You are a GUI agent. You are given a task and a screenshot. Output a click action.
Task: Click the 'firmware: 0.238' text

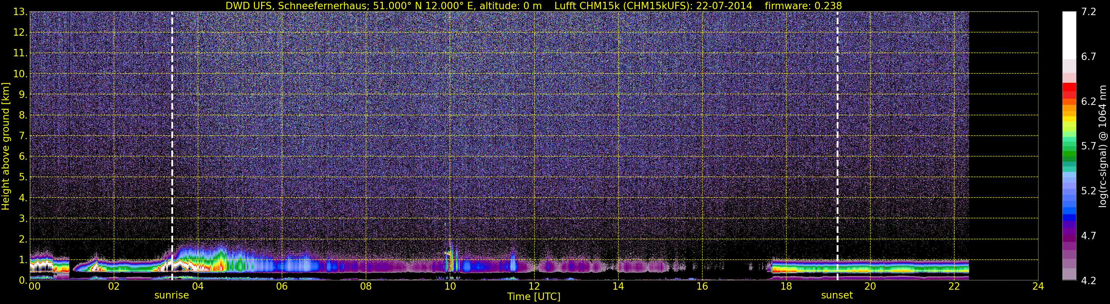pyautogui.click(x=803, y=6)
